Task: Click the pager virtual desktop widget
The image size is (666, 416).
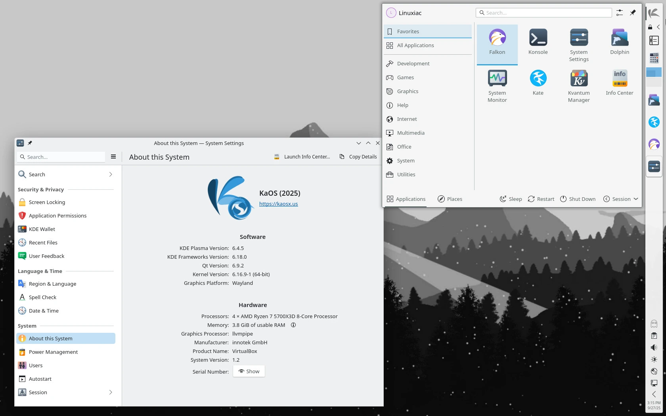Action: pyautogui.click(x=654, y=77)
